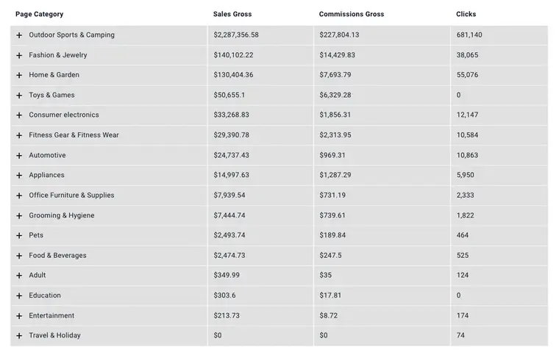559x355 pixels.
Task: Expand Fitness Gear & Fitness Wear row
Action: (19, 136)
